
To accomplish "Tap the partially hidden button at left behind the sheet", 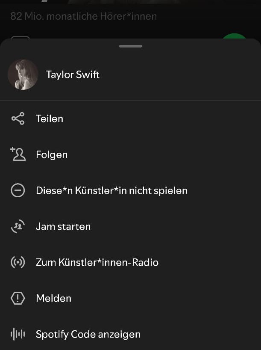I will click(20, 37).
